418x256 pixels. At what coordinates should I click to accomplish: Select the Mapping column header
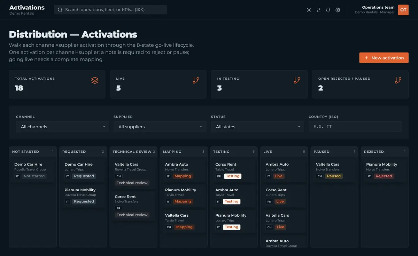pos(184,152)
